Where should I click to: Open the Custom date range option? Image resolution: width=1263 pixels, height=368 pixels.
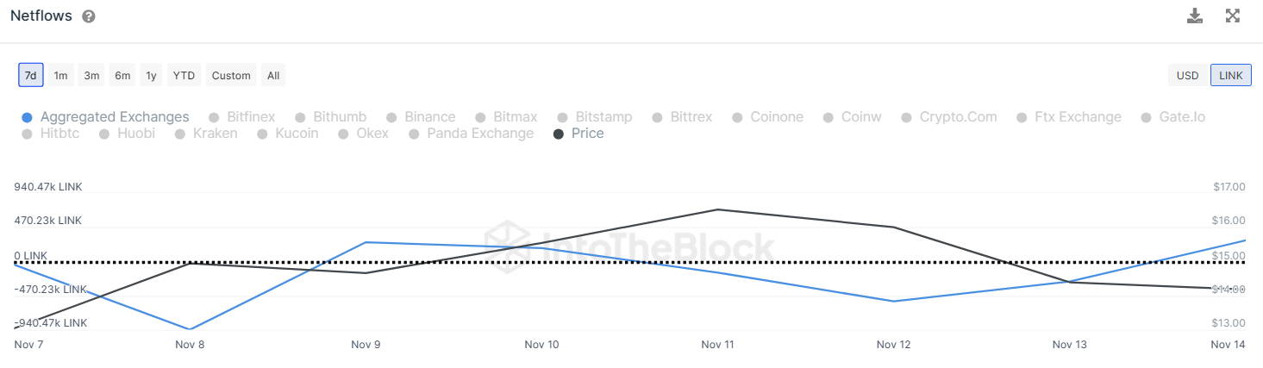(231, 76)
